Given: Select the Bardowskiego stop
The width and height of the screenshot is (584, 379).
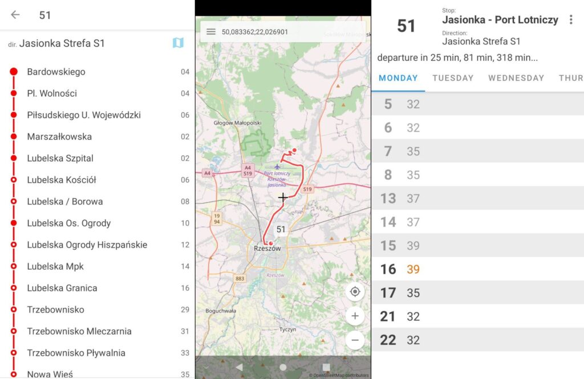Looking at the screenshot, I should [97, 72].
